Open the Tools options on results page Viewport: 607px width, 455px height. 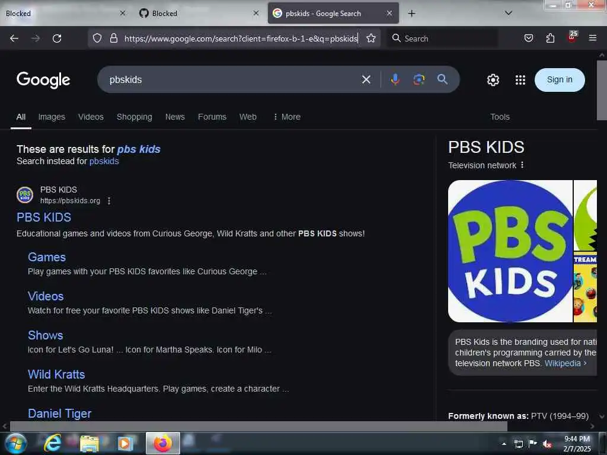[x=500, y=117]
